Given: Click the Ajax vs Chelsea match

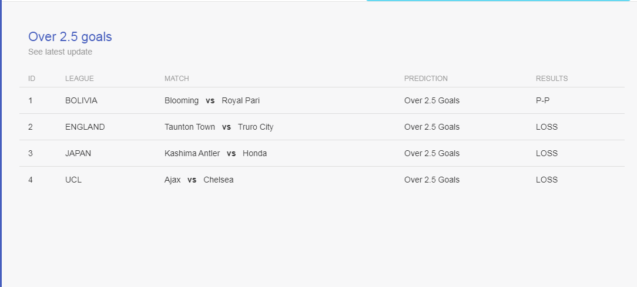Looking at the screenshot, I should pyautogui.click(x=199, y=180).
